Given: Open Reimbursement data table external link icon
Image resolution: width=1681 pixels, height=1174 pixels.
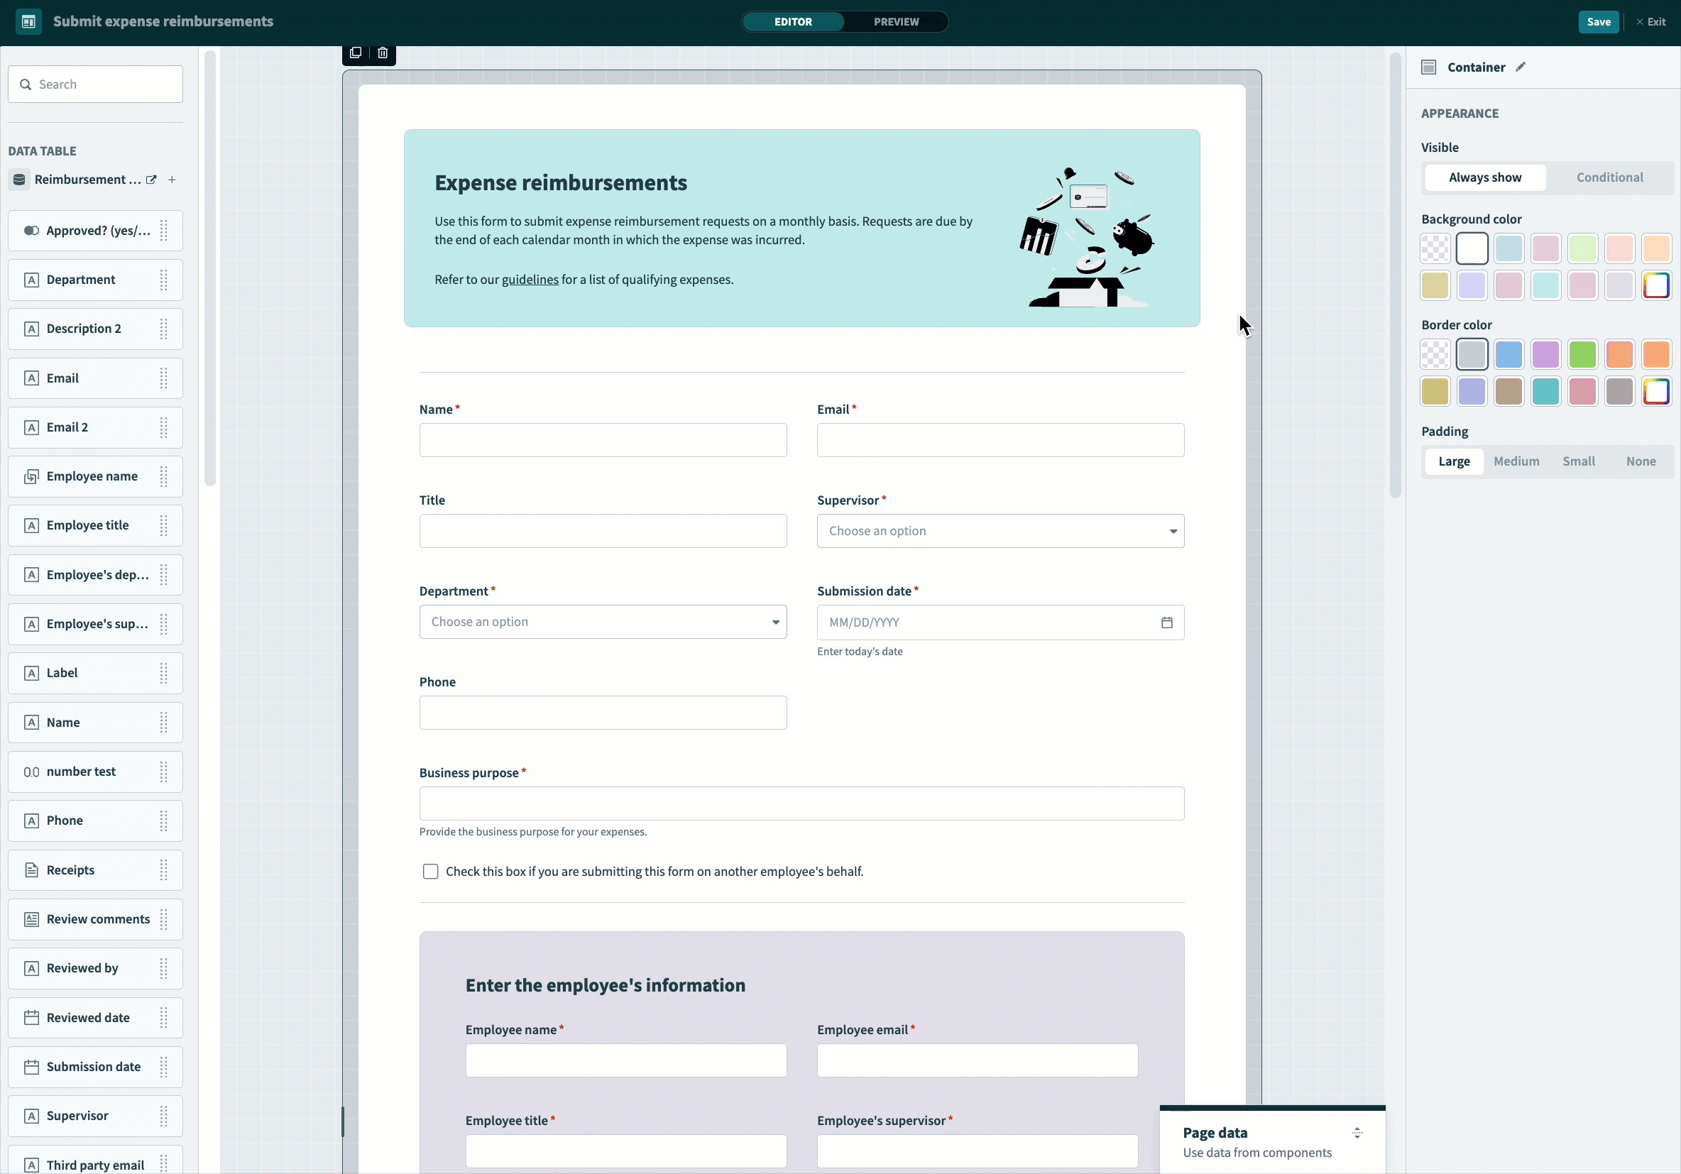Looking at the screenshot, I should pyautogui.click(x=151, y=180).
